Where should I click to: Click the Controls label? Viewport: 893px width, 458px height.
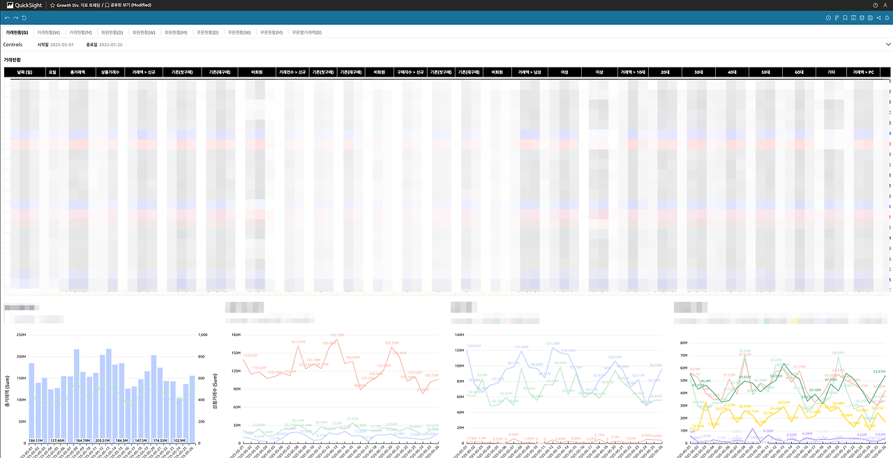[13, 45]
